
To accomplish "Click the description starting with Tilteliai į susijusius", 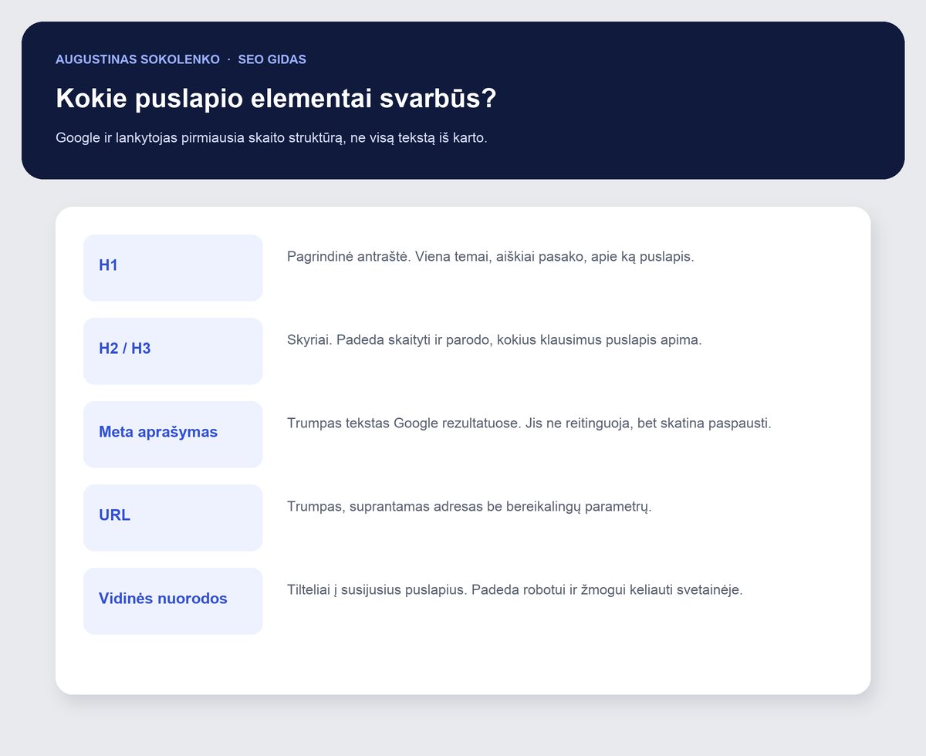I will click(515, 590).
